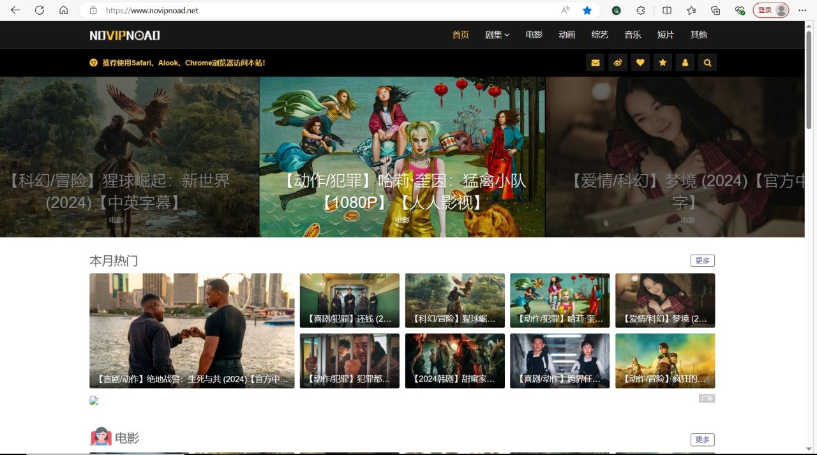Open the Weibo icon in the site bar

click(618, 63)
